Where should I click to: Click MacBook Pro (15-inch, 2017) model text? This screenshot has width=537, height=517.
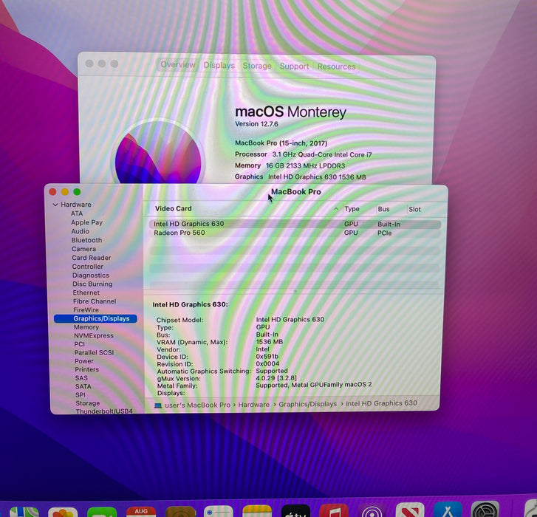point(281,143)
